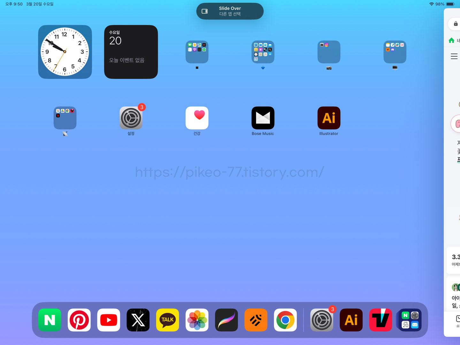Open the 건강 health app
The image size is (460, 345).
click(x=197, y=118)
